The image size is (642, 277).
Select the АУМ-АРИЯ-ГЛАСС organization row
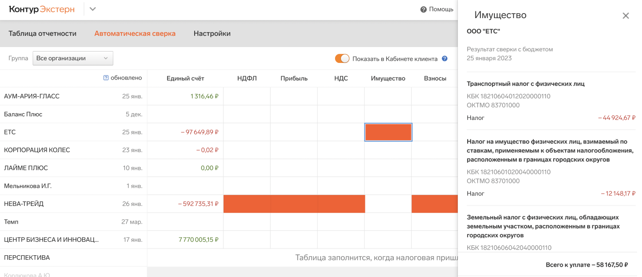point(73,96)
